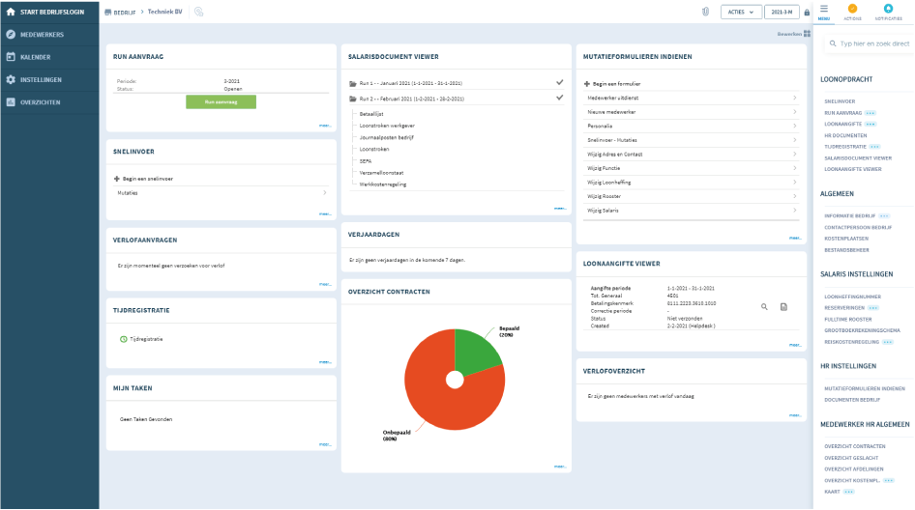Viewport: 915px width, 510px height.
Task: Expand the Wijzig Salaris form row
Action: point(794,210)
